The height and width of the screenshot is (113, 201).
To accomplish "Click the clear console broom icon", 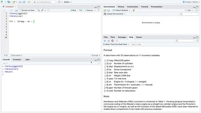I will coord(98,63).
